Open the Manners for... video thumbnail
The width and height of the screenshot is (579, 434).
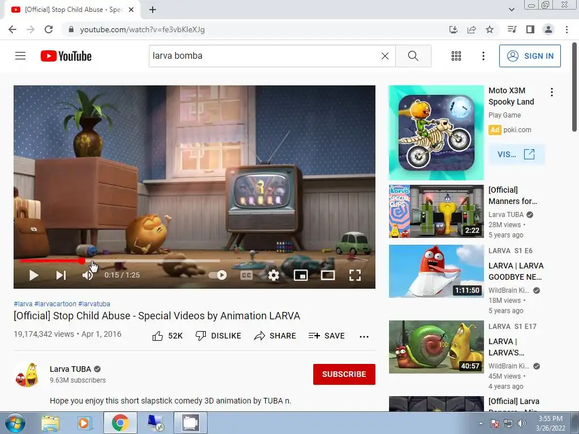[436, 211]
